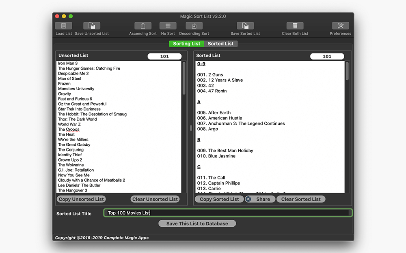Select '006. American Hustle' line
This screenshot has width=406, height=253.
pos(220,118)
